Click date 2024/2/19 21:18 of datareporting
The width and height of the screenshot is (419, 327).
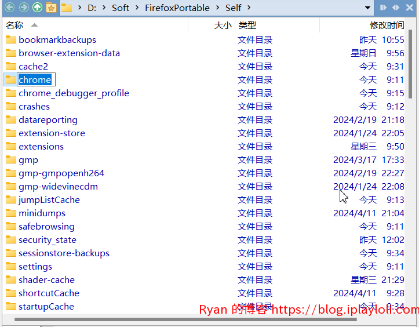(x=369, y=120)
